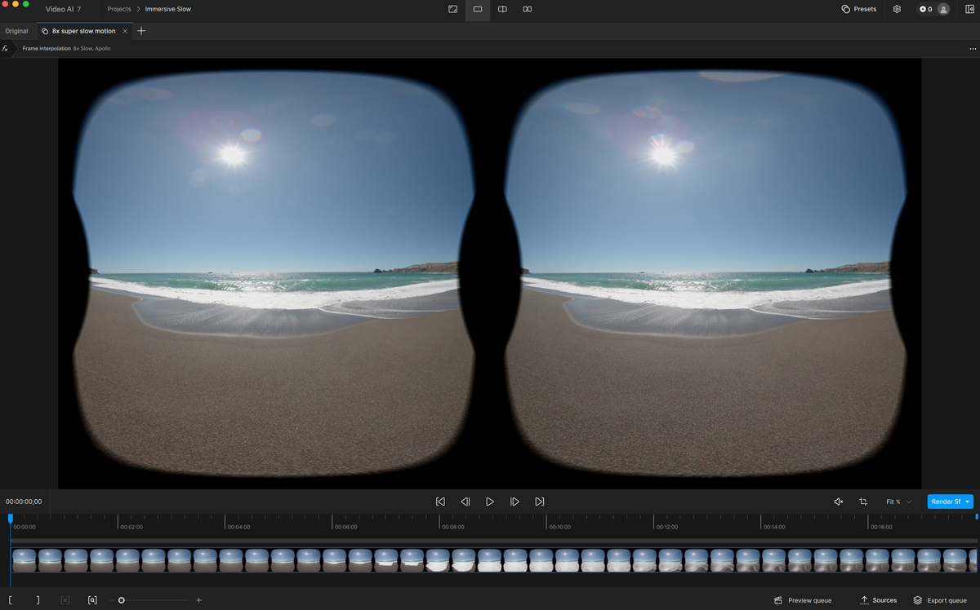
Task: Enable single view display mode
Action: pos(478,9)
